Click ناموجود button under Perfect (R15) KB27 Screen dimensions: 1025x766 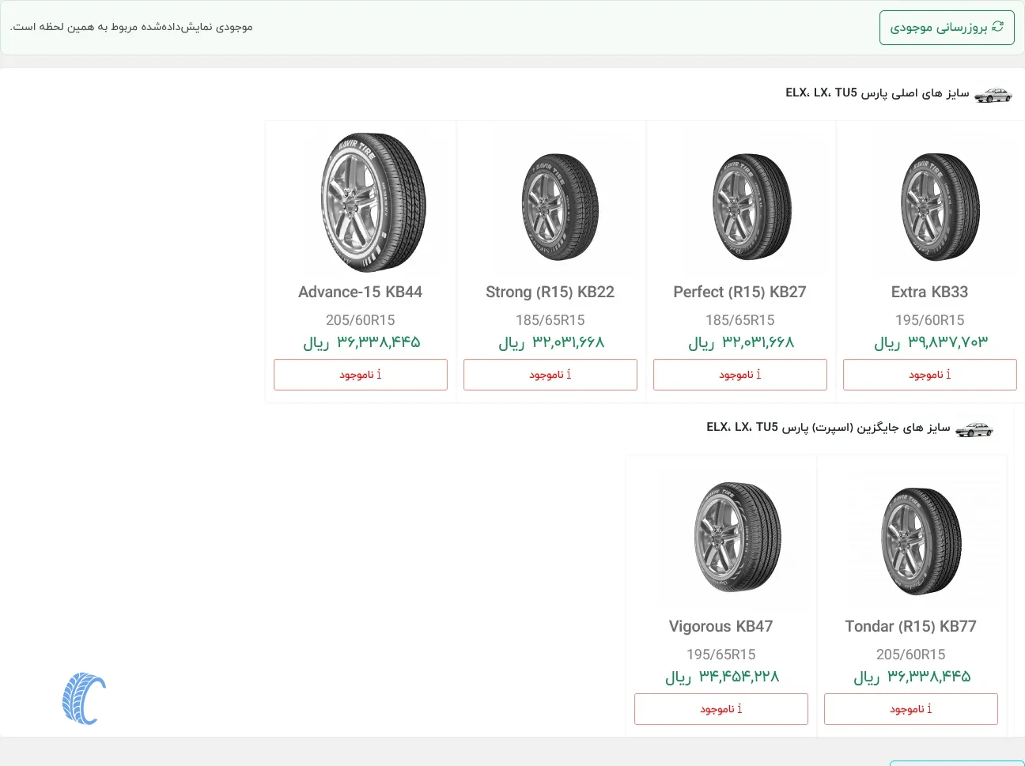coord(740,375)
